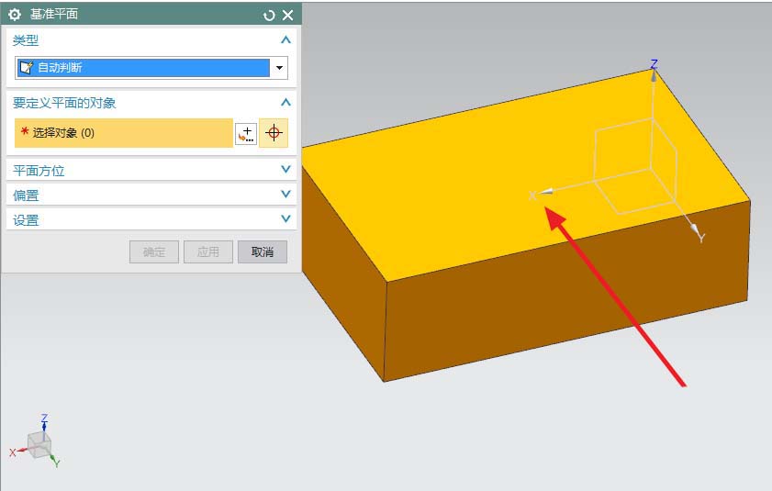Click the Y axis arrow on the block
Screen dimensions: 772x491
click(x=694, y=229)
